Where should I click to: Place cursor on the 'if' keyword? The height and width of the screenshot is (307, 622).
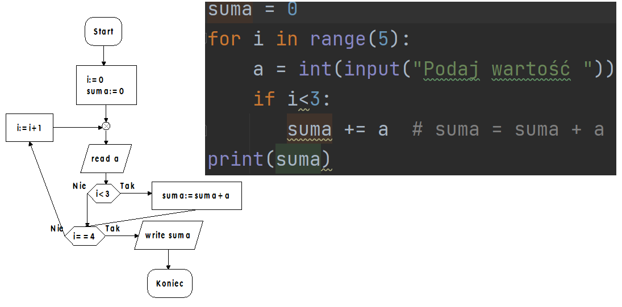[x=264, y=99]
